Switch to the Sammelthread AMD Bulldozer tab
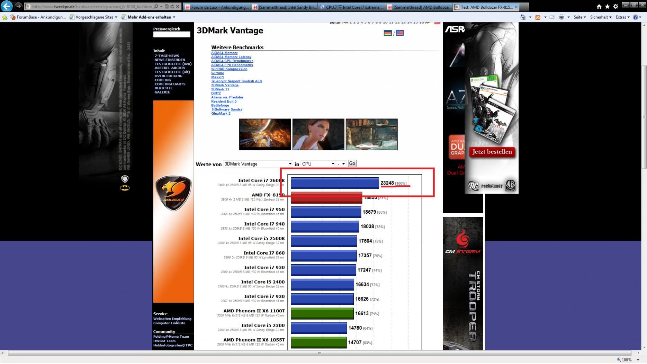Viewport: 647px width, 364px height. (x=419, y=7)
